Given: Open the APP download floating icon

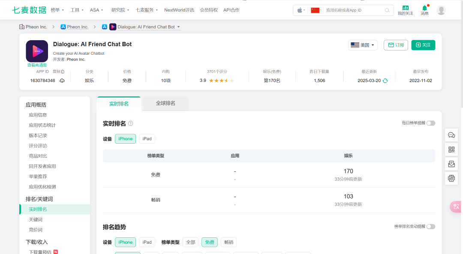Looking at the screenshot, I should pos(451,178).
